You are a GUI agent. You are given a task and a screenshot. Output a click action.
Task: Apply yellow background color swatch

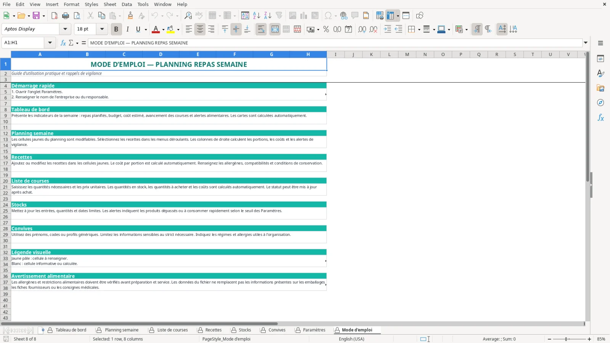(x=170, y=29)
